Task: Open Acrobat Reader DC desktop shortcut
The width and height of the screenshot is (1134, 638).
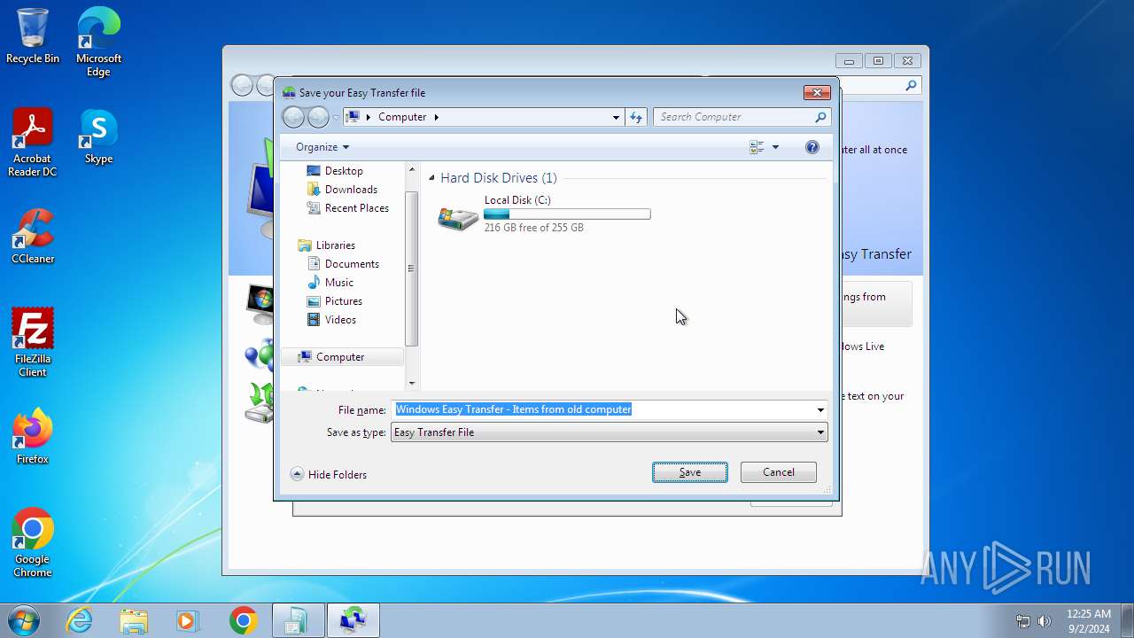Action: point(33,143)
